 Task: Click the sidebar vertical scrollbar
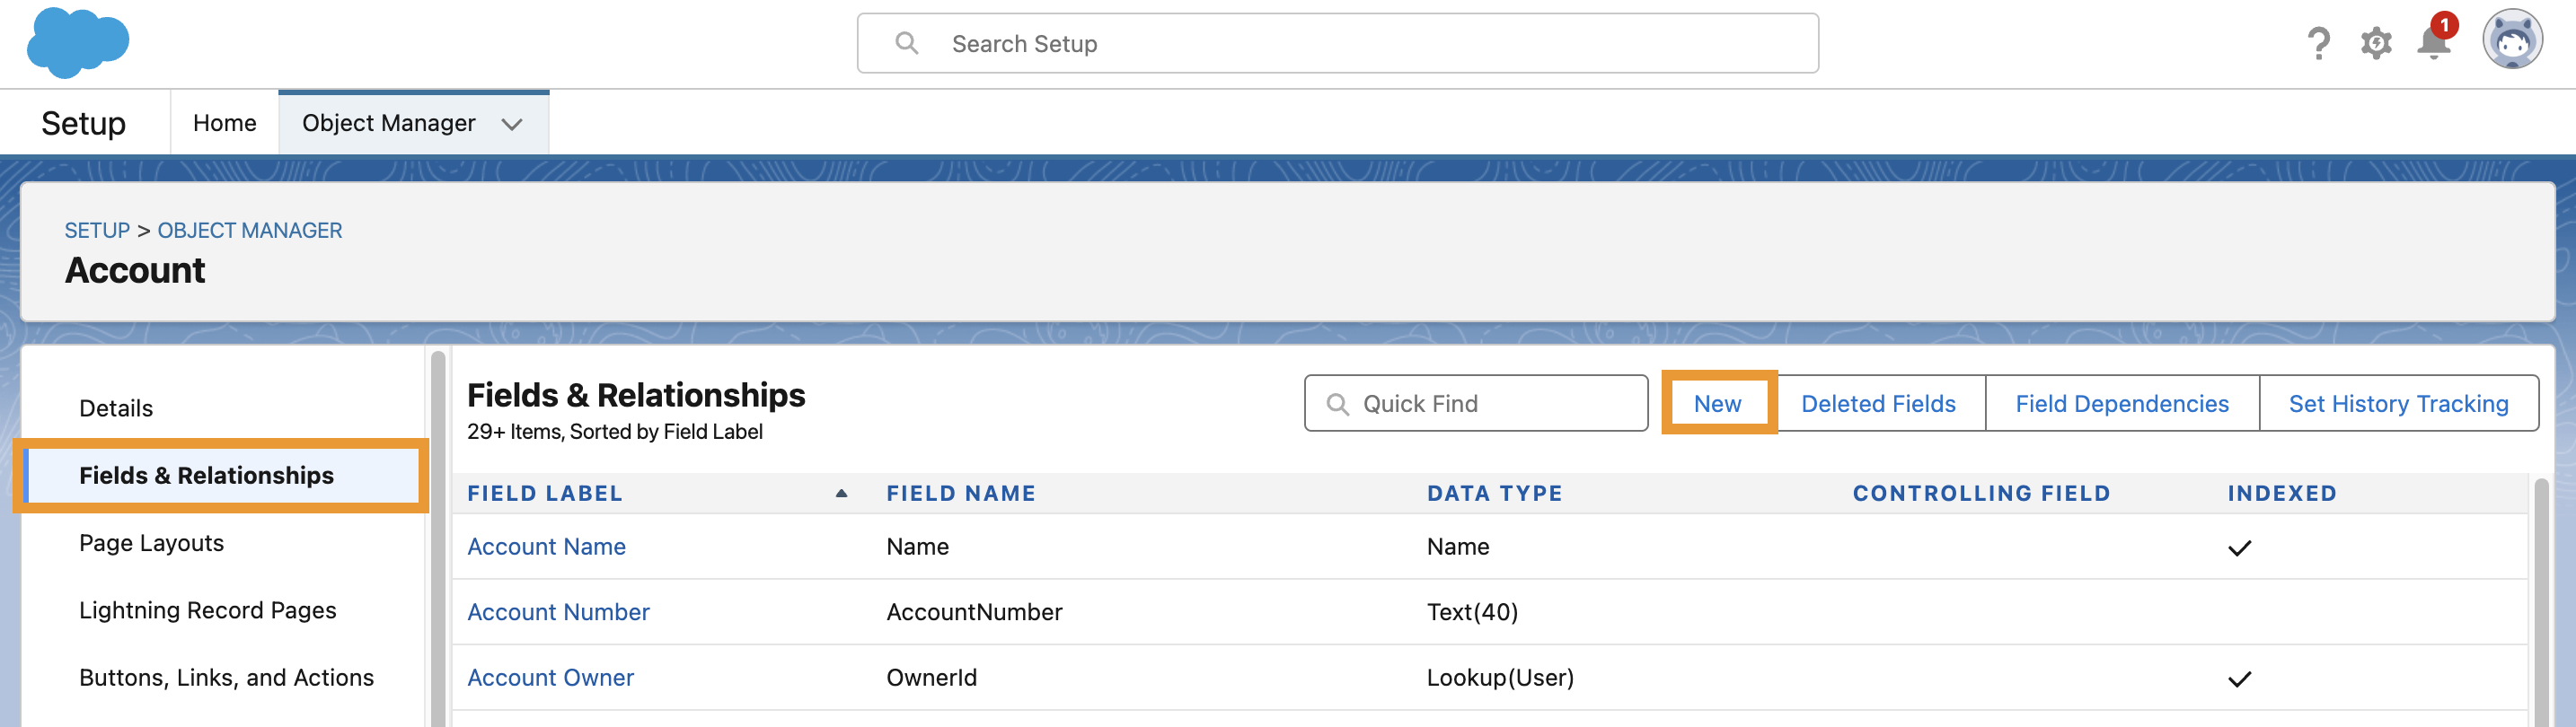[x=437, y=539]
